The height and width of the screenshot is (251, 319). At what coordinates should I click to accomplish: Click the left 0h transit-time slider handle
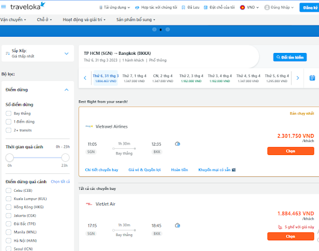[x=9, y=158]
